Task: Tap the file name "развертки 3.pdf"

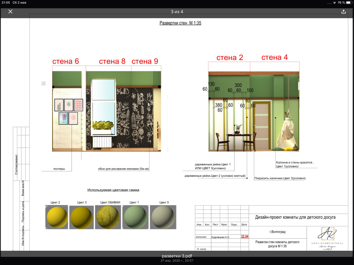Action: tap(177, 256)
